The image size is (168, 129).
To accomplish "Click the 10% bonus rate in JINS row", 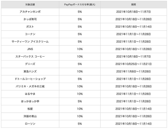I will click(80, 49).
